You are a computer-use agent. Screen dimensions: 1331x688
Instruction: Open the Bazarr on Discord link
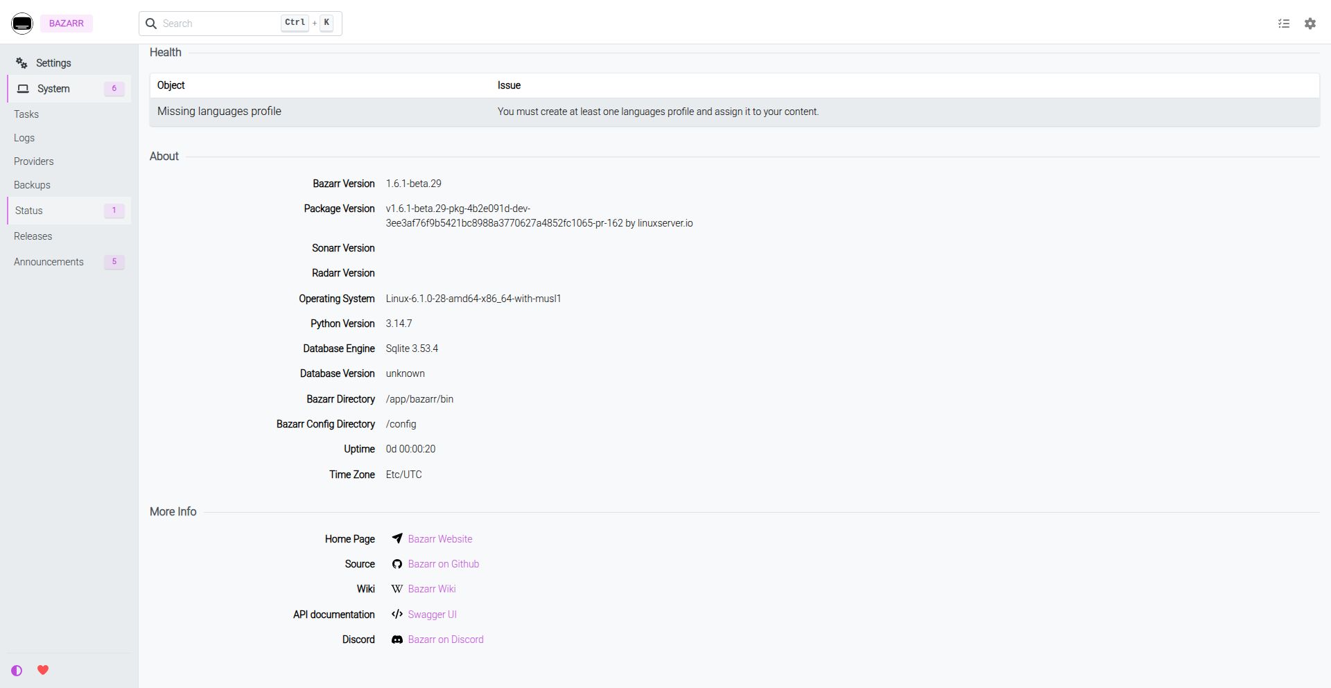(446, 640)
